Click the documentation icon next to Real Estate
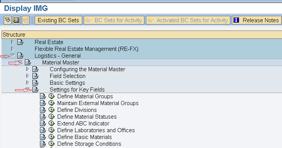282x148 pixels. [x=20, y=42]
